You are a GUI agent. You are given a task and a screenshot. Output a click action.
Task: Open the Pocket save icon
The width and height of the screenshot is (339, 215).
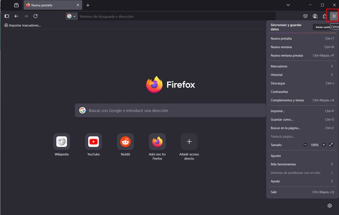[x=305, y=16]
